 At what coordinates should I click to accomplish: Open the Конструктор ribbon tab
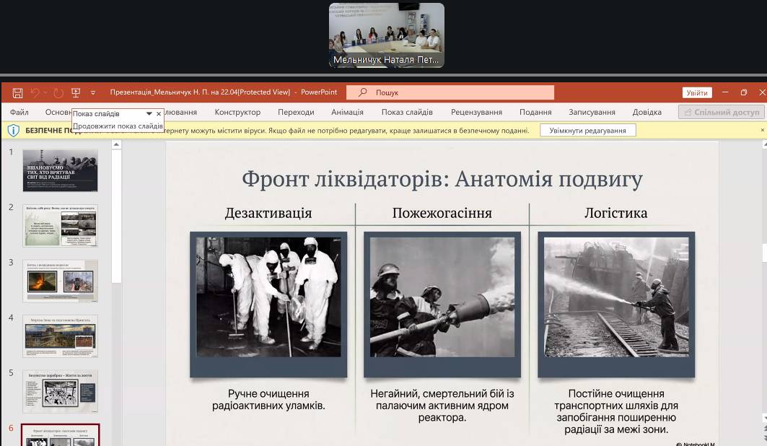237,112
